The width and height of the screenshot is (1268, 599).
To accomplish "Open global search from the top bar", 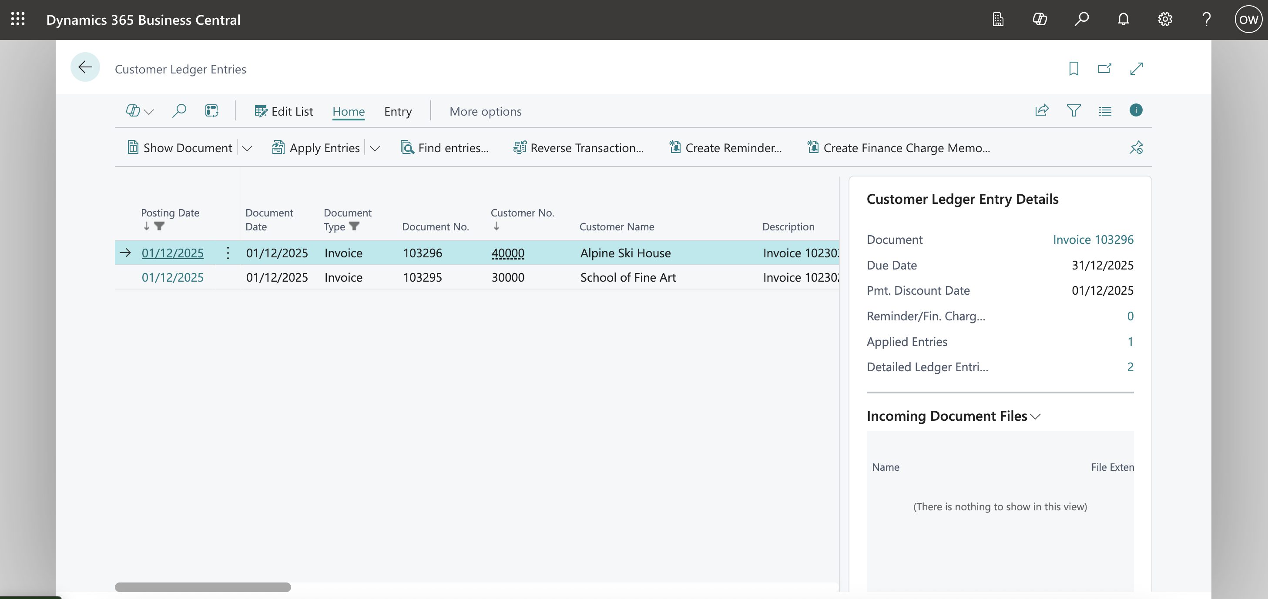I will point(1081,20).
